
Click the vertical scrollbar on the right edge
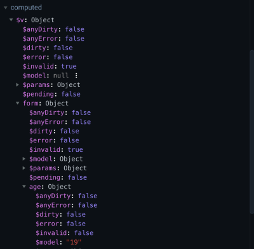pos(251,148)
